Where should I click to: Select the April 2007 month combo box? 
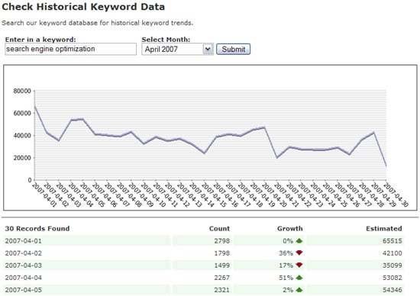(x=177, y=50)
